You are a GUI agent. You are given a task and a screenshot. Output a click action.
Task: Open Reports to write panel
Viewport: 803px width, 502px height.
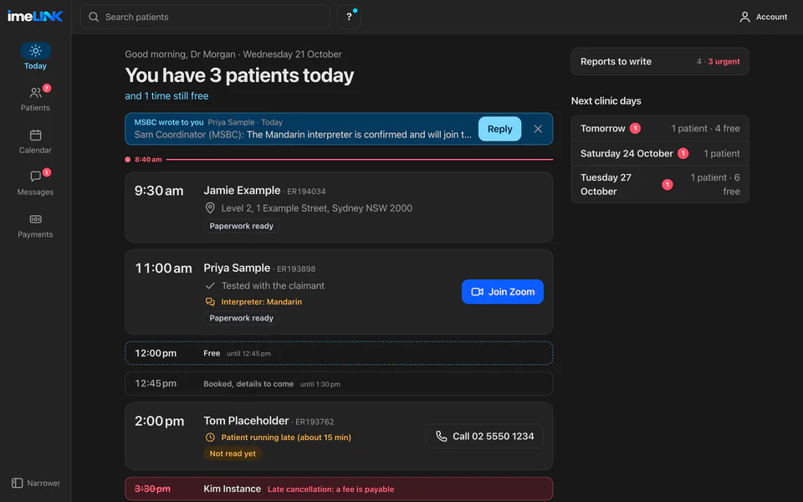pos(660,61)
